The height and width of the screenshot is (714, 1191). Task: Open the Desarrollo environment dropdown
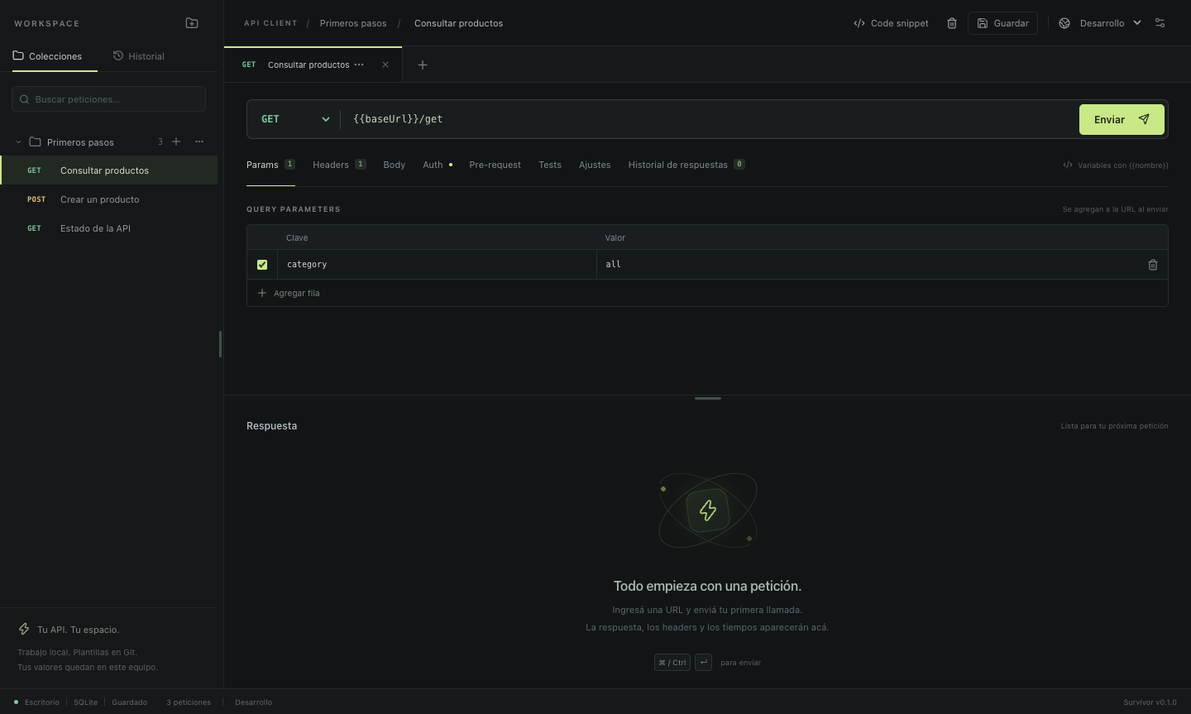pyautogui.click(x=1100, y=23)
